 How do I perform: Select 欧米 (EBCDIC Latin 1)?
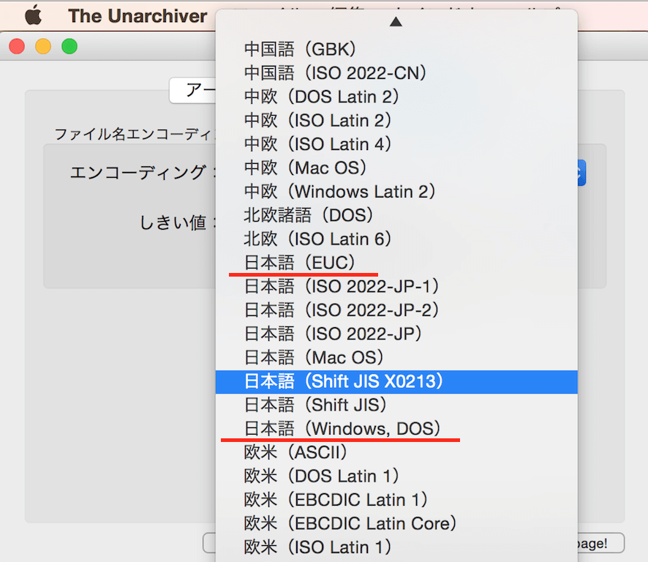[x=396, y=500]
